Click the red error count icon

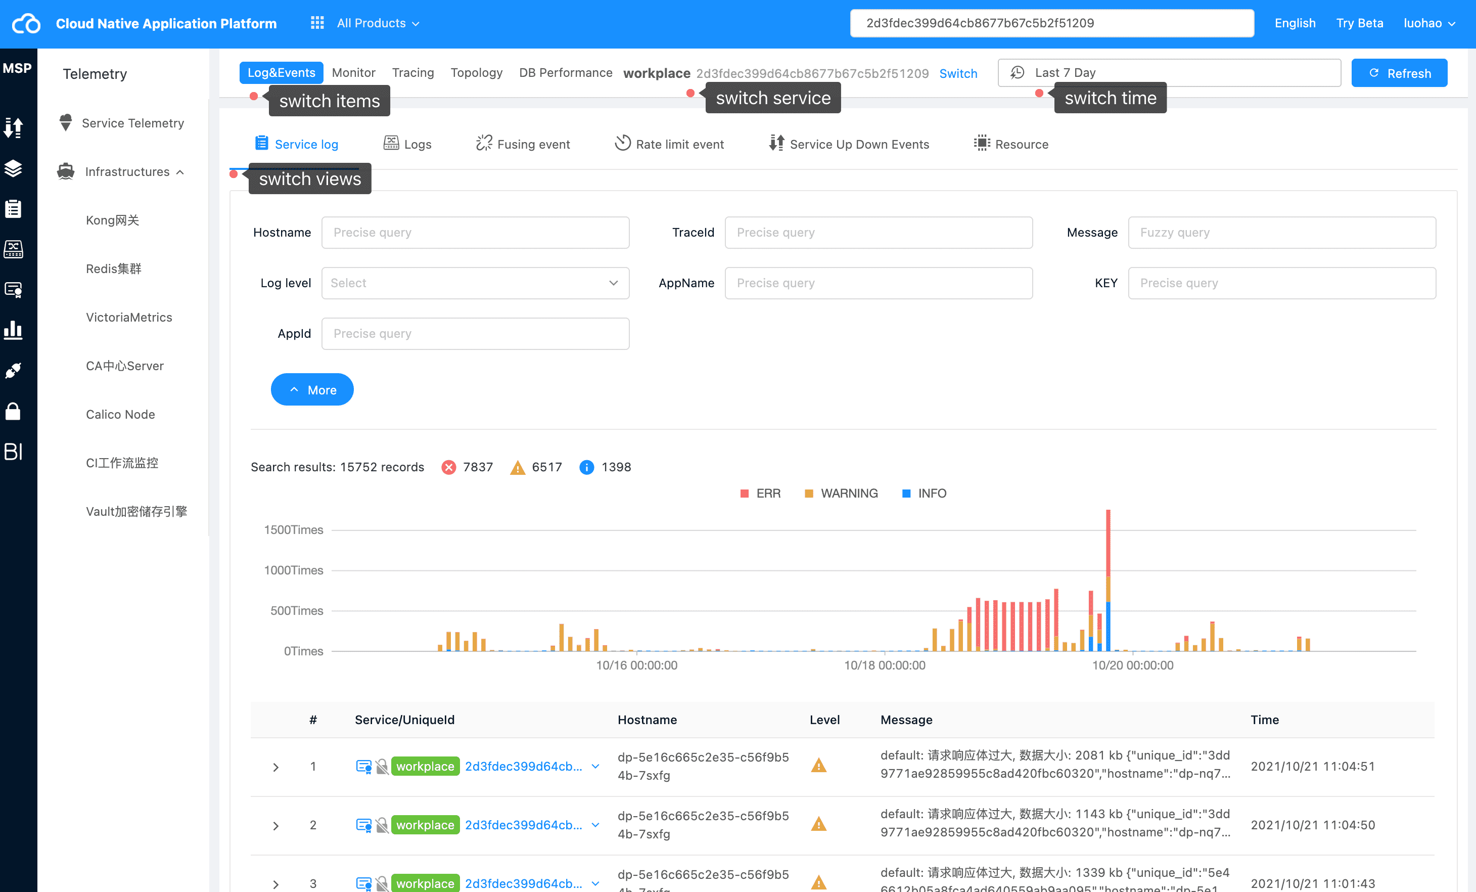(x=449, y=467)
